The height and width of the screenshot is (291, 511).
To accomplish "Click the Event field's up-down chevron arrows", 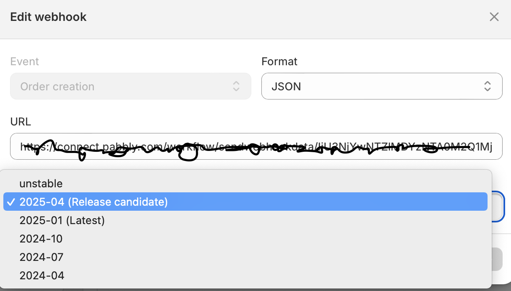I will coord(236,87).
